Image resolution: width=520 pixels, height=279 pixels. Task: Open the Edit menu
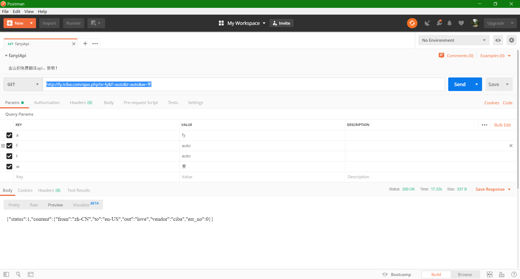pos(17,11)
